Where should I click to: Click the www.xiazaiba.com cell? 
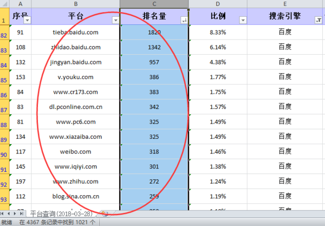[x=76, y=137]
